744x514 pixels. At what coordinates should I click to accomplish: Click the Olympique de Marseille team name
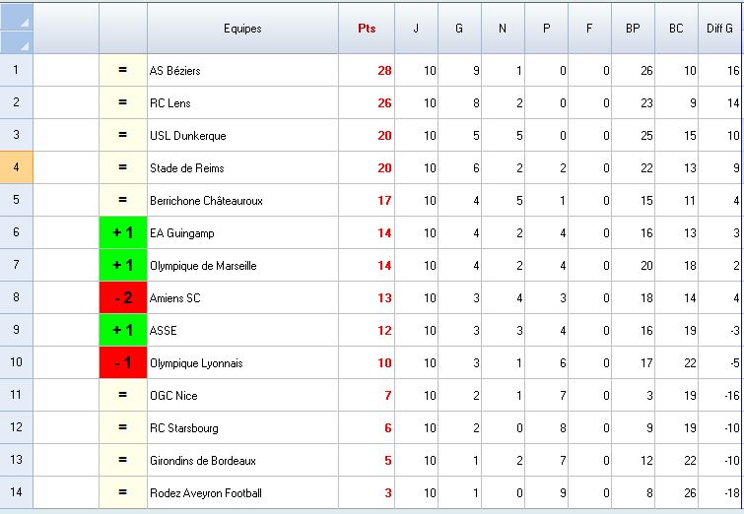(x=242, y=265)
